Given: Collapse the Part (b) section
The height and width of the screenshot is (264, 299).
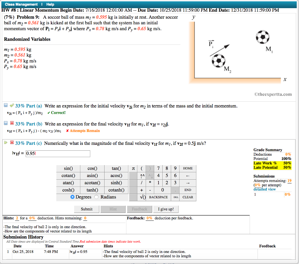Looking at the screenshot, I should pyautogui.click(x=6, y=123).
